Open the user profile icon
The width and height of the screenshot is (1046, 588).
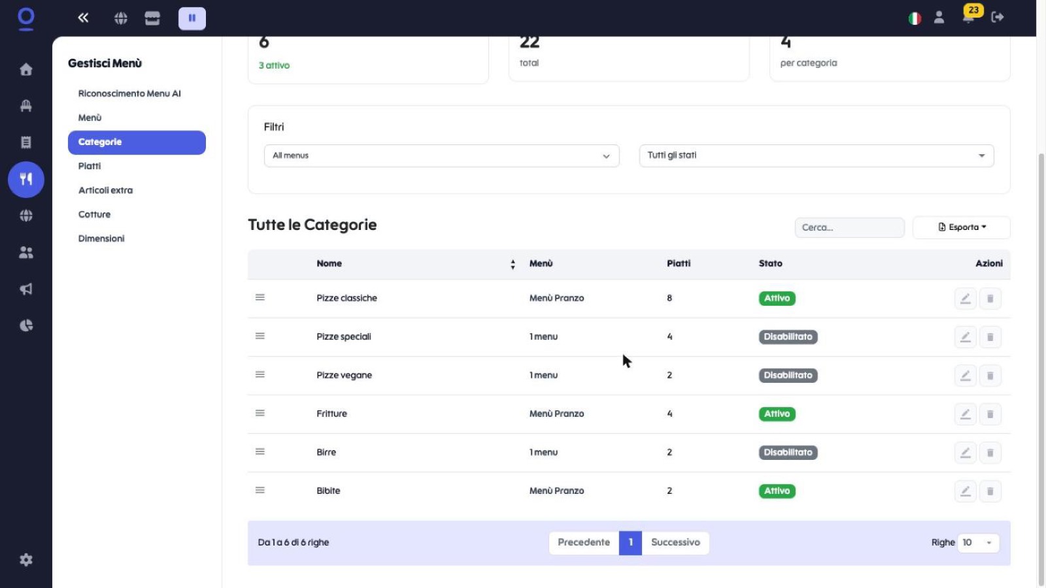pyautogui.click(x=939, y=18)
